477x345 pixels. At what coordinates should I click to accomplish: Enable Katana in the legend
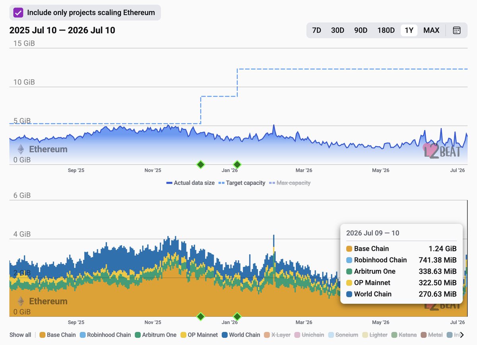(x=404, y=335)
